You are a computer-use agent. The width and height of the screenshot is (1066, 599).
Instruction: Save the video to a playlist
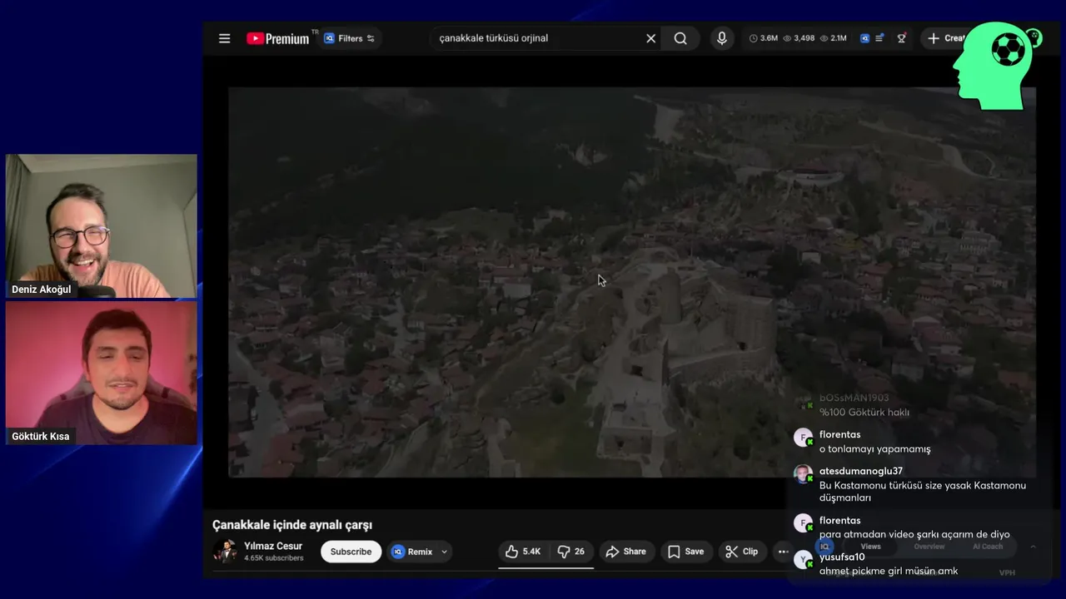pos(686,552)
